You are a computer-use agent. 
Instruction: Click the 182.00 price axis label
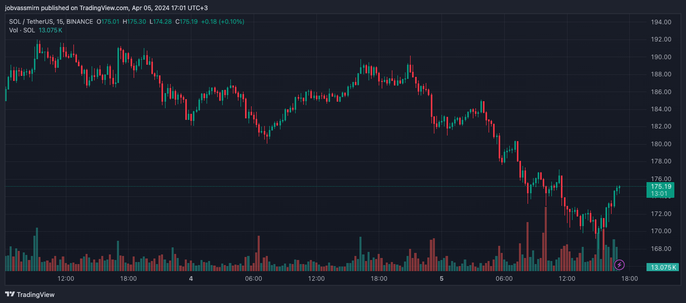click(661, 126)
